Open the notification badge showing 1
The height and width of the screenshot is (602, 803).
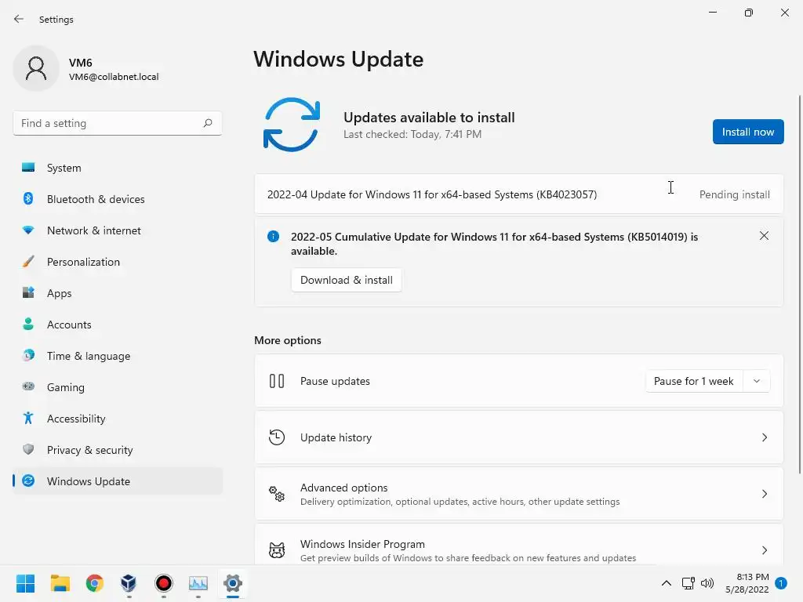tap(781, 583)
